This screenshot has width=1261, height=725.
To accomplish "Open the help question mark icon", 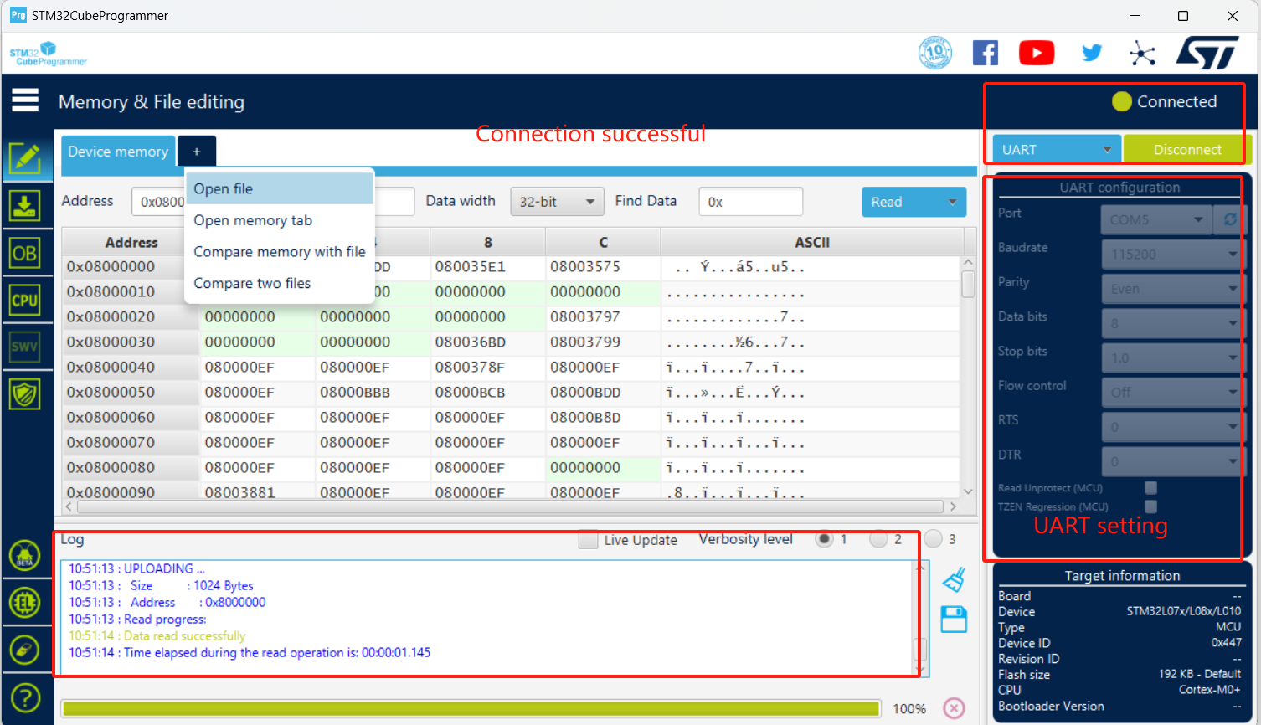I will click(x=25, y=697).
